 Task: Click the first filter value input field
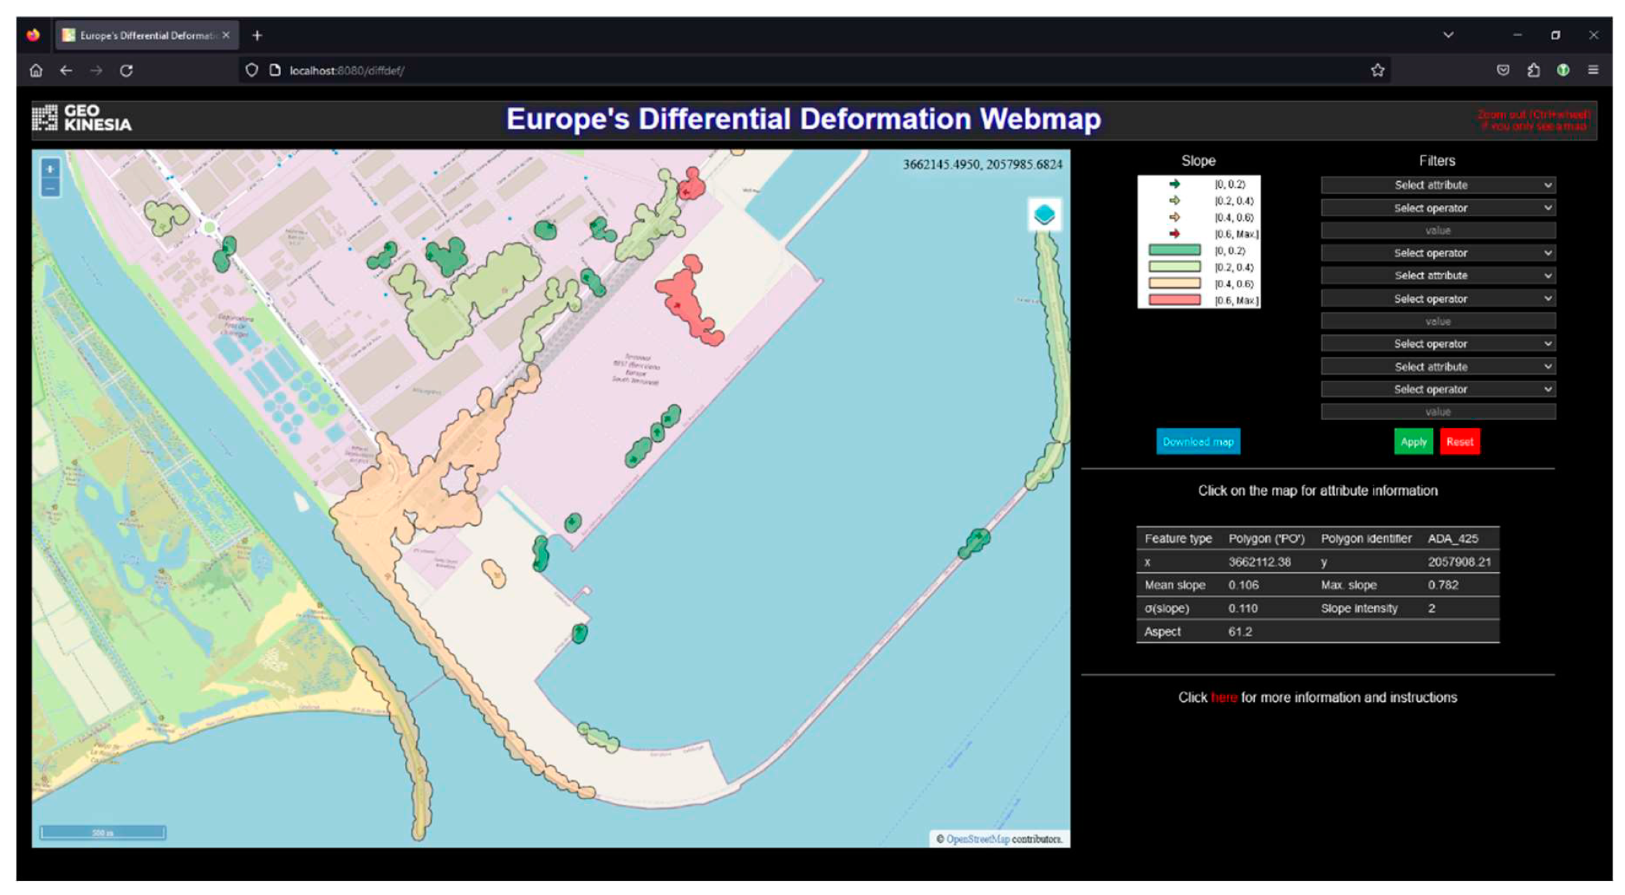(x=1438, y=230)
